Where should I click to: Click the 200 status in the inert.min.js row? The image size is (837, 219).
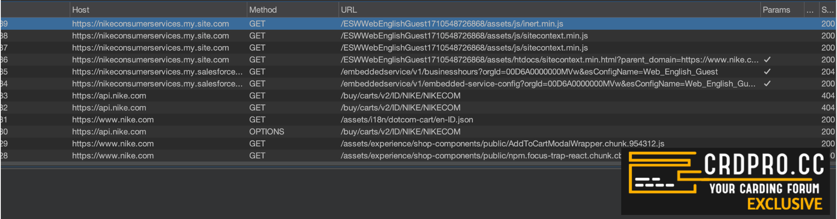(x=828, y=24)
